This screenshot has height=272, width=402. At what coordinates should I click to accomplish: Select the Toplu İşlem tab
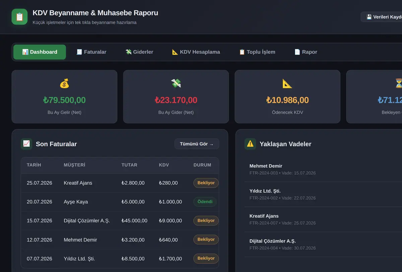pyautogui.click(x=257, y=52)
